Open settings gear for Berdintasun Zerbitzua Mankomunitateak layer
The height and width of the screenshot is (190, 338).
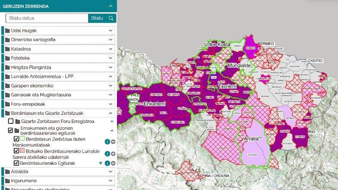click(113, 142)
